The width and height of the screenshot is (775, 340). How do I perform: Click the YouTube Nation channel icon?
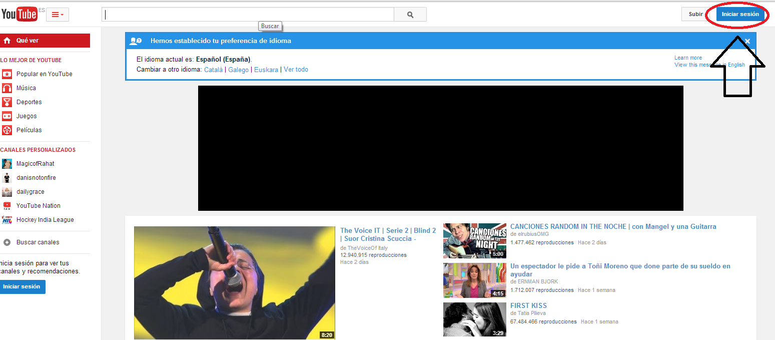tap(7, 206)
